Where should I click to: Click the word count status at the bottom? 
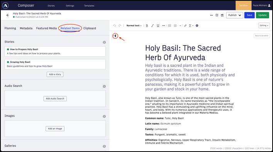pos(241,149)
